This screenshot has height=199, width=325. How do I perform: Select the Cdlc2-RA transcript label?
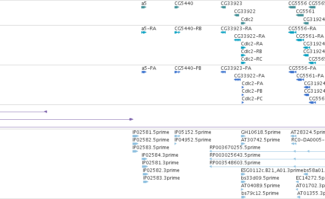coord(252,44)
